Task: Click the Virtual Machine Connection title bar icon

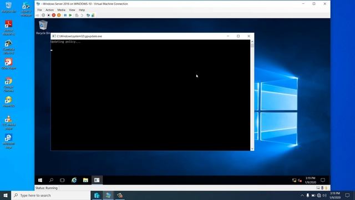Action: click(38, 4)
